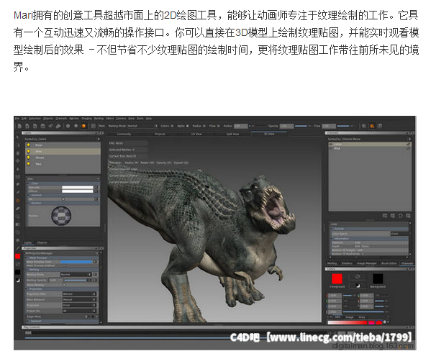The width and height of the screenshot is (436, 351).
Task: Open the Projection Front dropdown
Action: (x=79, y=305)
